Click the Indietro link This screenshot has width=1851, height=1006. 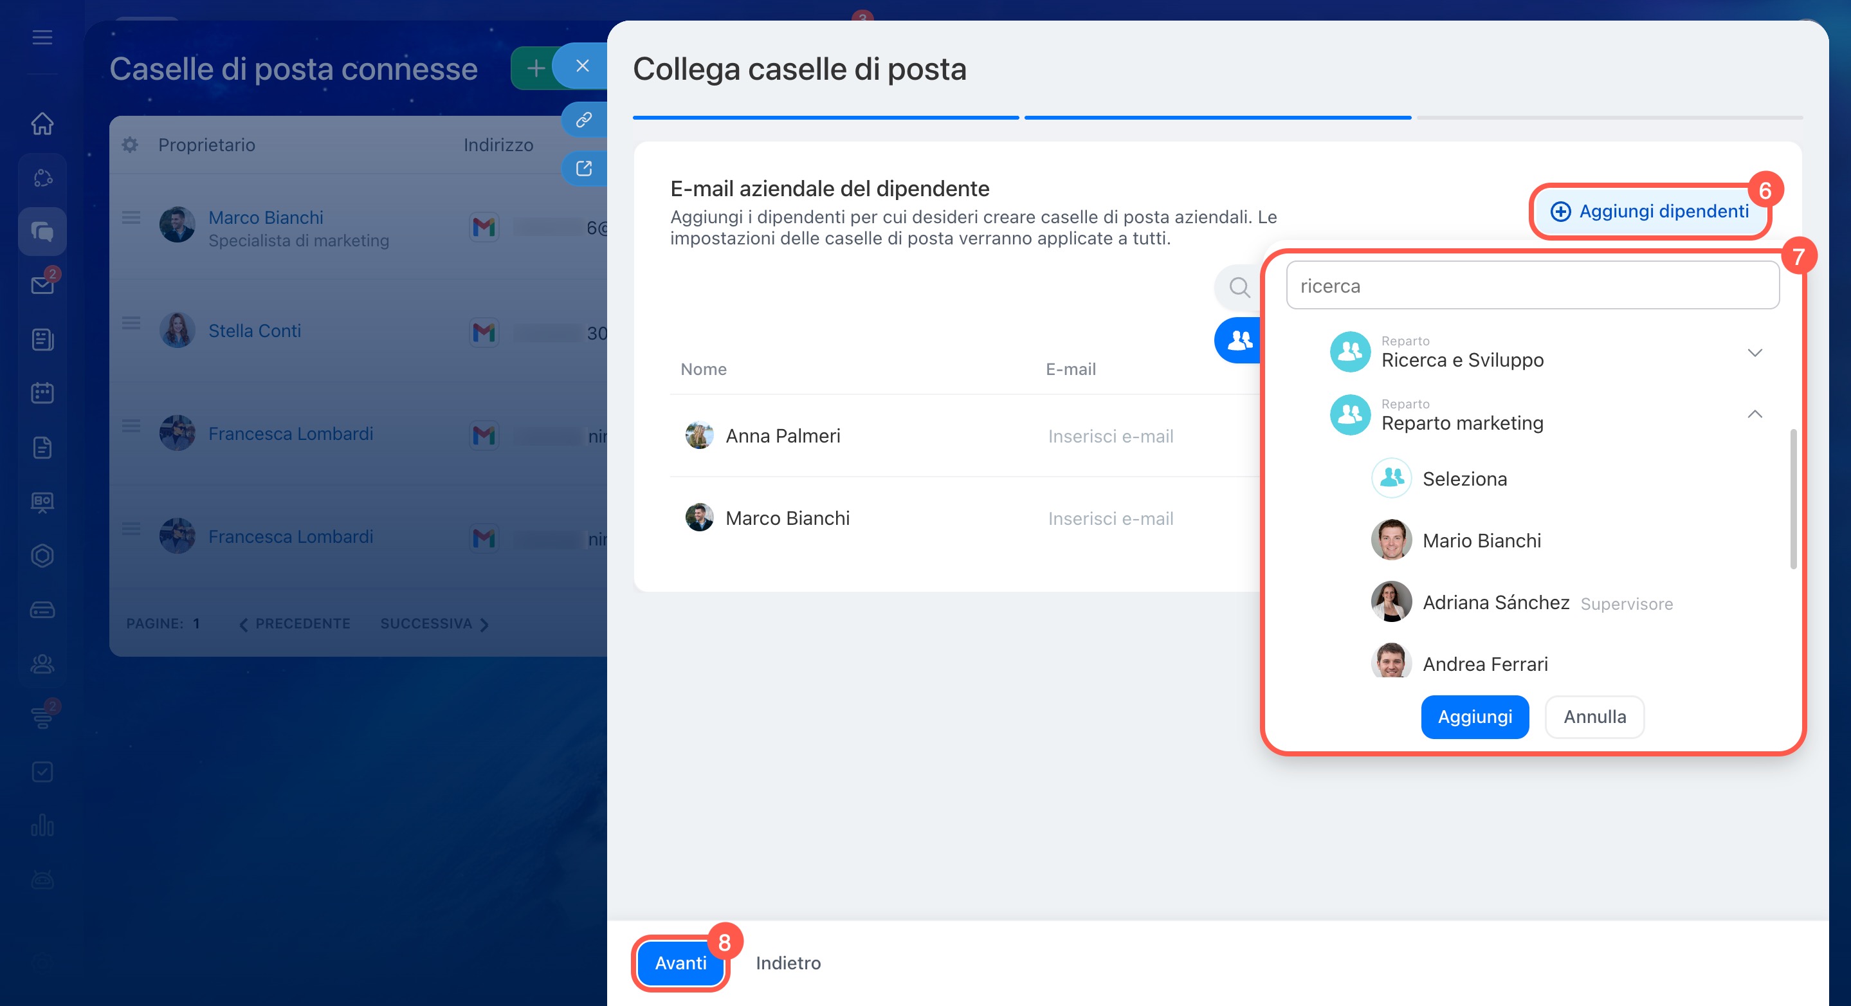tap(787, 963)
